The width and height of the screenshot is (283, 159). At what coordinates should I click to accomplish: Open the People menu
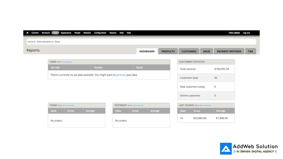(x=77, y=33)
